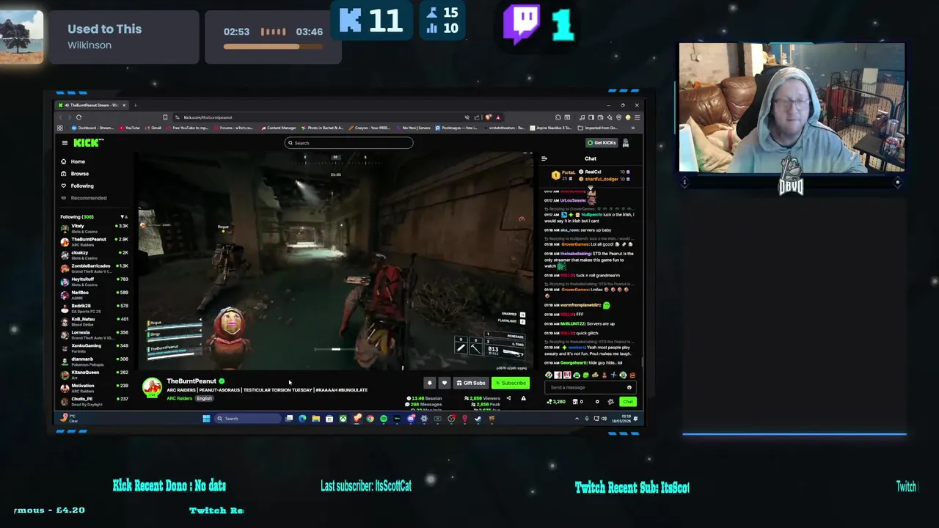Screen dimensions: 939x528
Task: Toggle stream notification bell
Action: (x=430, y=383)
